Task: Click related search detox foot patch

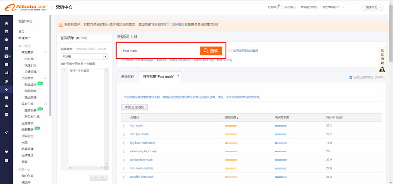Action: click(x=180, y=60)
